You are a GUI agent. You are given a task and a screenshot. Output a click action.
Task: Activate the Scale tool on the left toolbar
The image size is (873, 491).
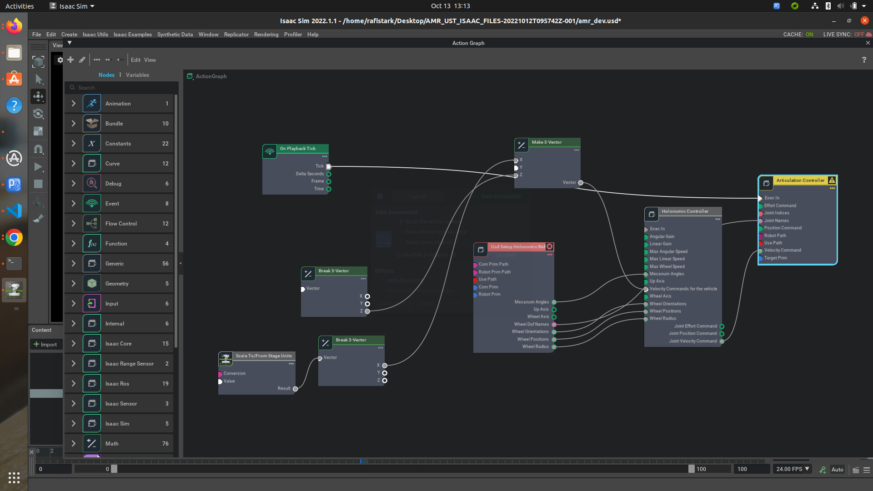point(38,131)
